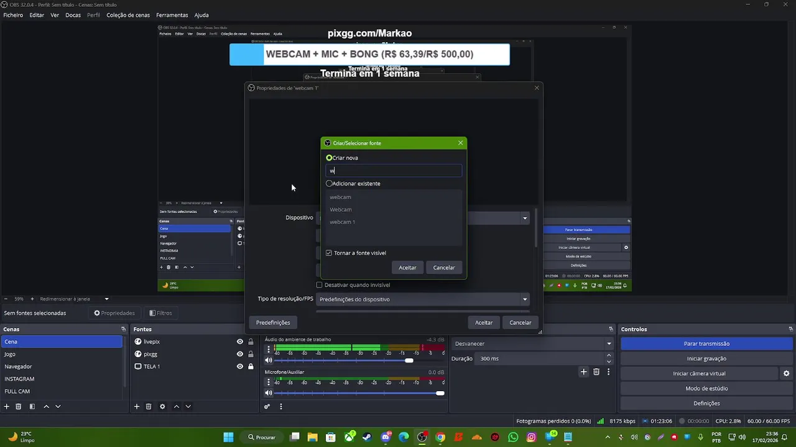Open advanced audio properties gears icon in the mixer
Viewport: 796px width, 447px height.
tap(267, 407)
